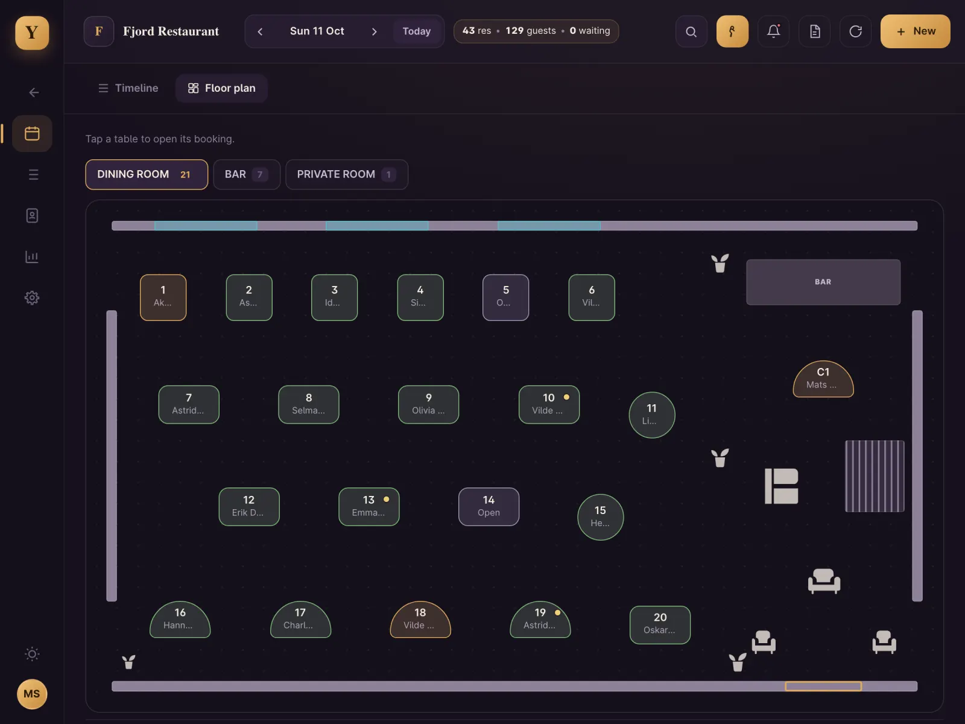Open the search icon in header

(691, 31)
